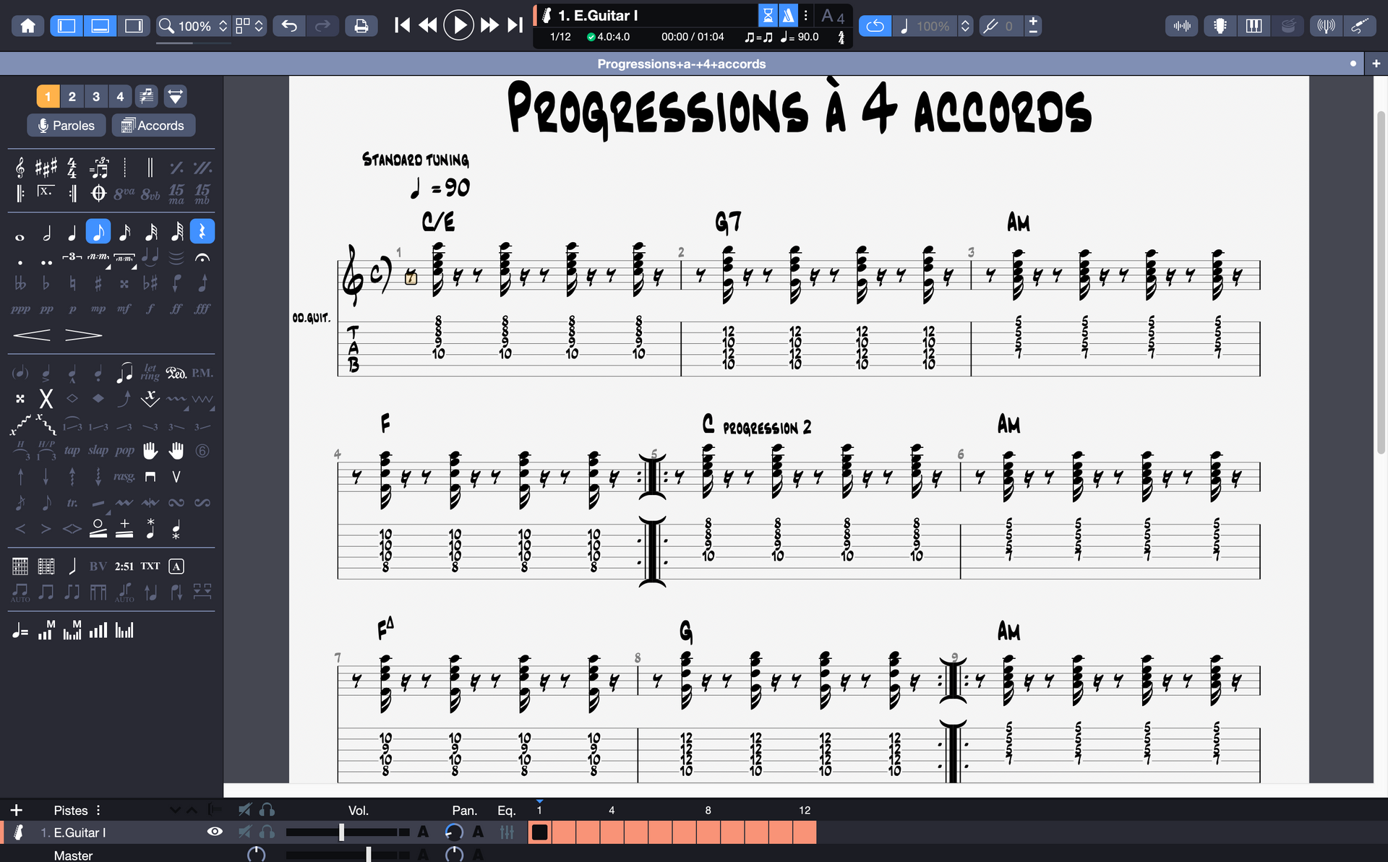Image resolution: width=1388 pixels, height=862 pixels.
Task: Open the Pistes options menu
Action: coord(98,810)
